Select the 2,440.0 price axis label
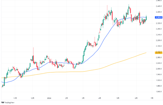Screen dimensions: 163x105 (159, 6)
